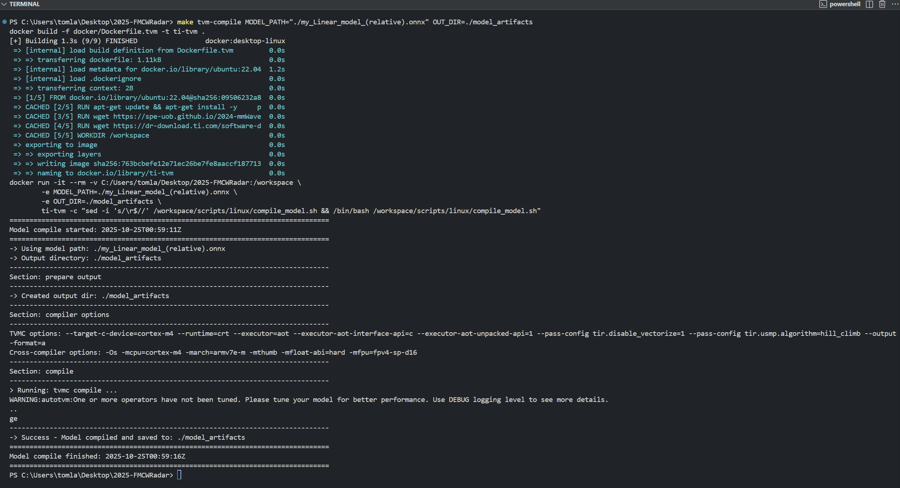Image resolution: width=900 pixels, height=488 pixels.
Task: Click '-> Output directory: ./model_artifacts' line
Action: [85, 258]
